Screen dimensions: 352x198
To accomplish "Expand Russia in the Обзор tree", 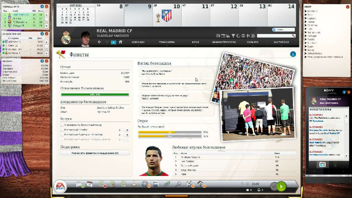I will click(x=306, y=39).
